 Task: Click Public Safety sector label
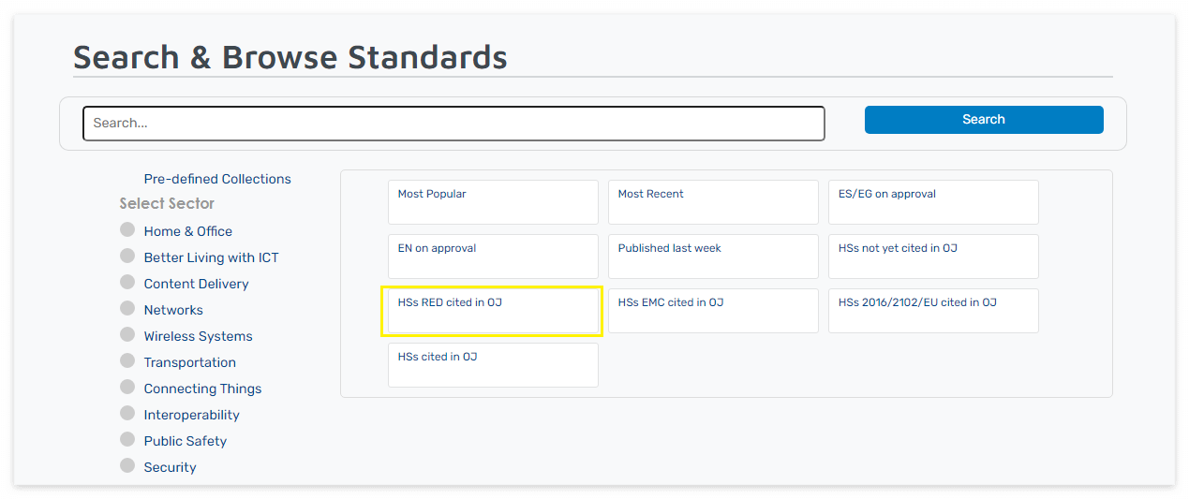186,441
